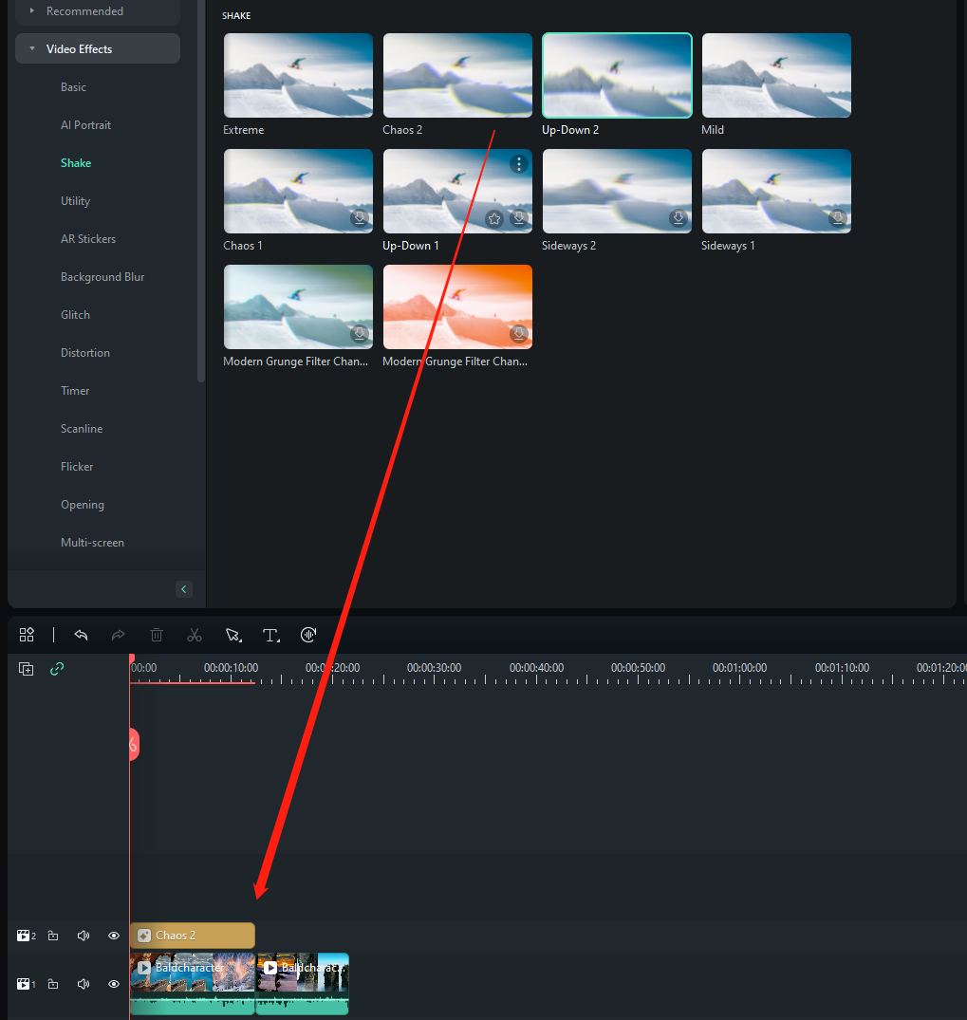Select the Chaos 2 effect clip on timeline
Screen dimensions: 967x1020
[x=193, y=936]
